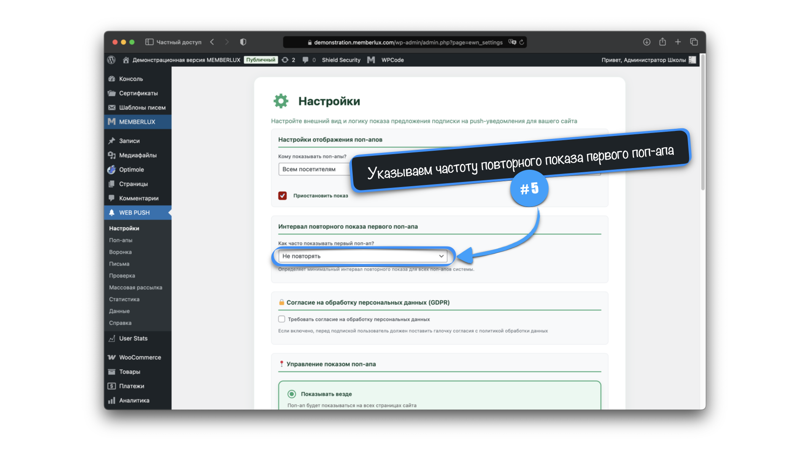
Task: Click WPCode in the admin bar
Action: [x=392, y=60]
